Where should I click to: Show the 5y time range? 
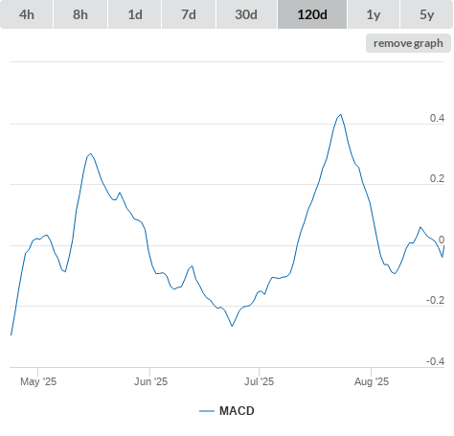pyautogui.click(x=426, y=14)
